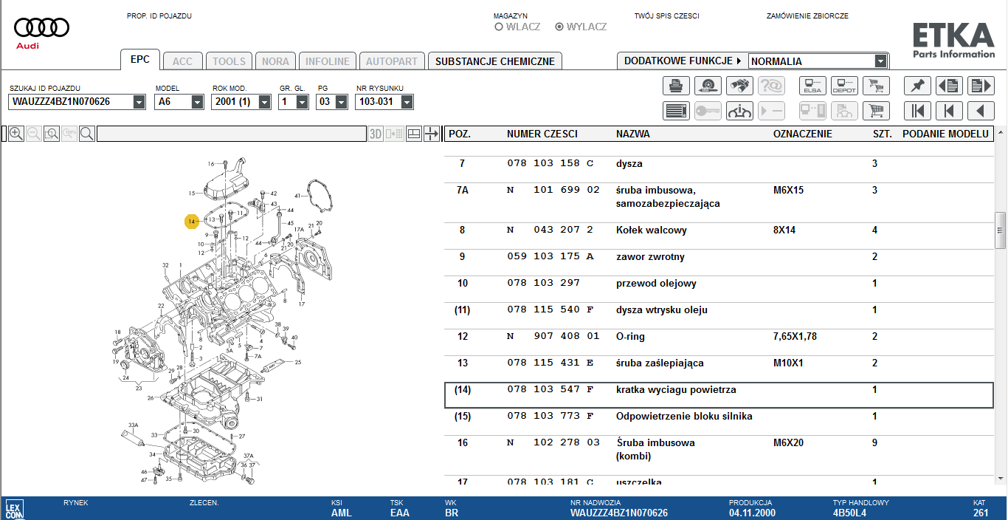Click the binoculars search icon
The width and height of the screenshot is (1008, 520).
tap(739, 86)
